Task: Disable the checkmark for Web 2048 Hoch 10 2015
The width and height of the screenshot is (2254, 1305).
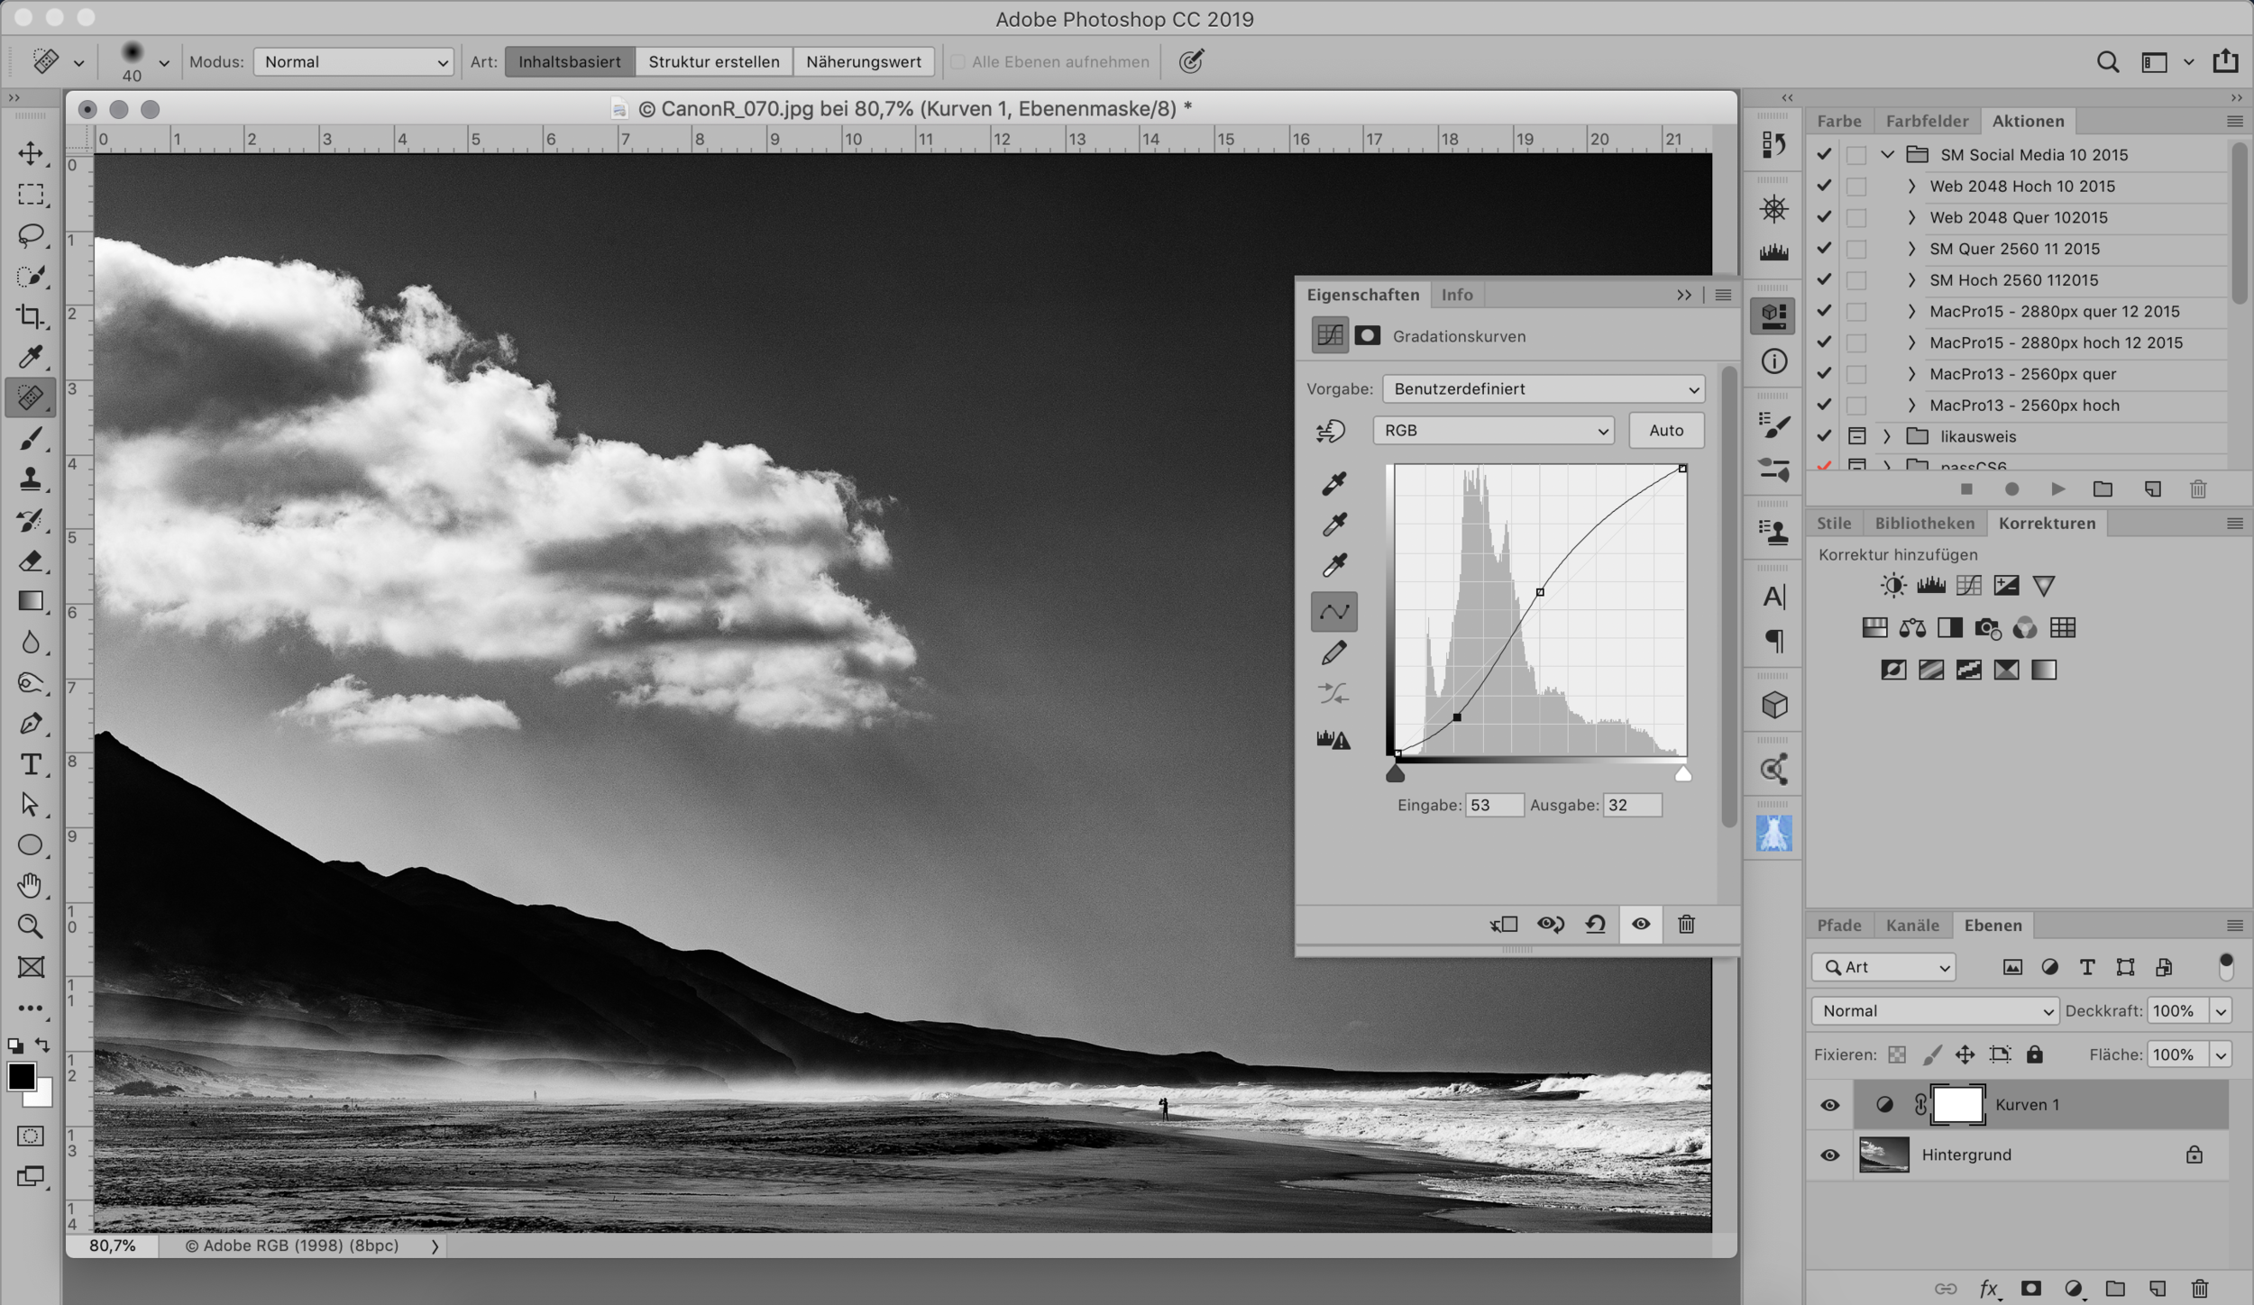Action: 1824,186
